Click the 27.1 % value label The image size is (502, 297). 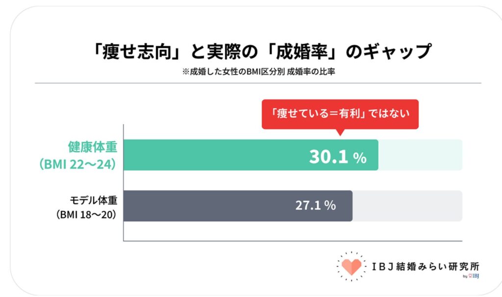pos(315,205)
